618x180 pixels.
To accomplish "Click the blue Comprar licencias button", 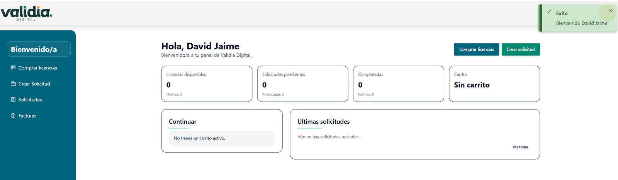I will click(477, 49).
